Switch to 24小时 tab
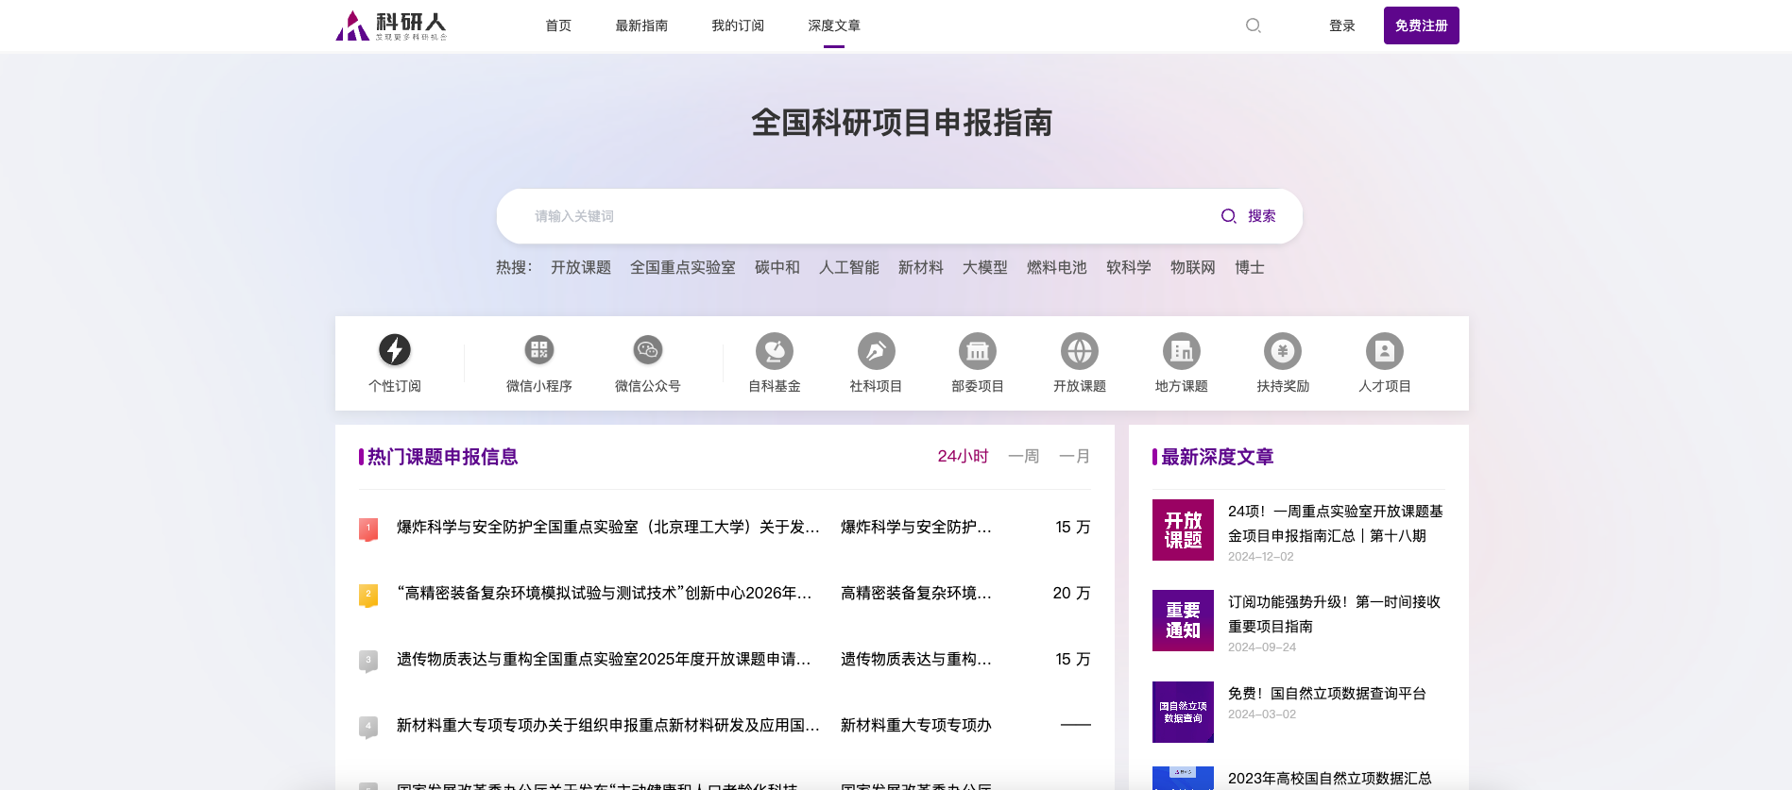The width and height of the screenshot is (1792, 790). click(x=963, y=456)
